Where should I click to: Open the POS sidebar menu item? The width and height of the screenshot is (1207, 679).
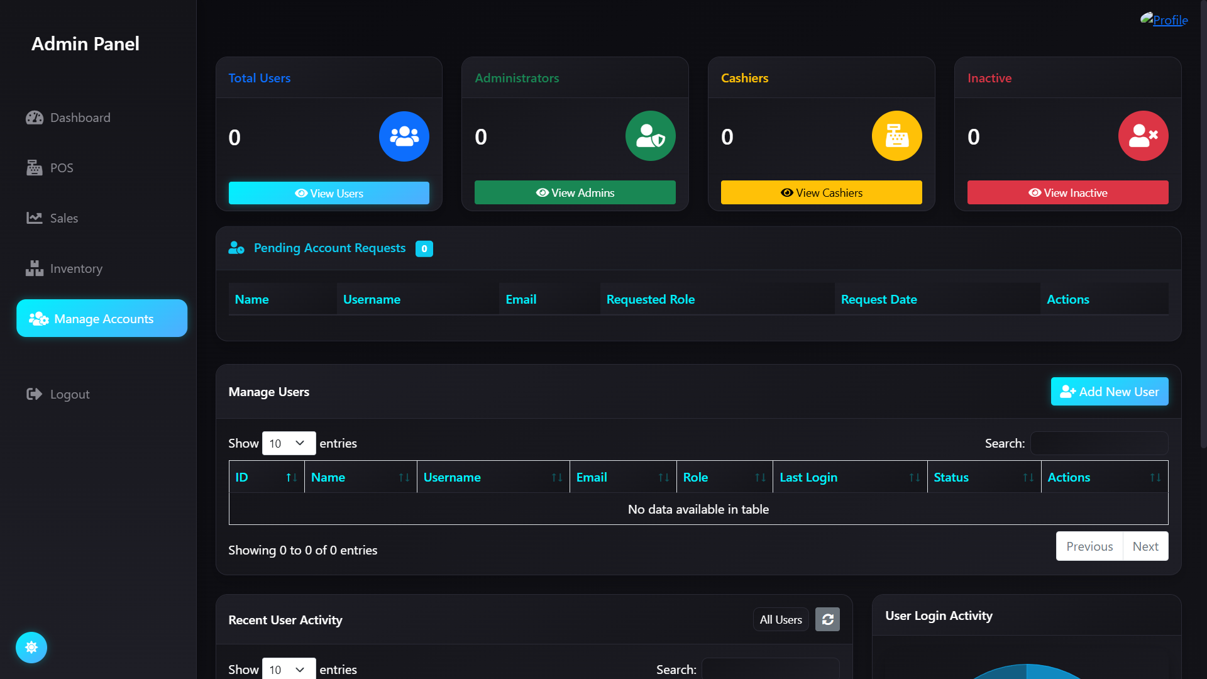tap(62, 168)
